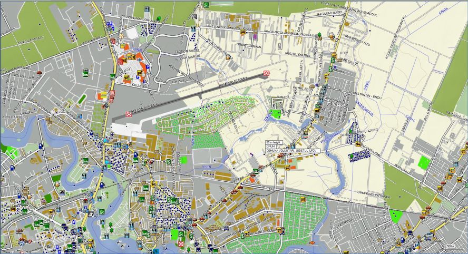Select the red diamond marker at the bottom edge

181,245
